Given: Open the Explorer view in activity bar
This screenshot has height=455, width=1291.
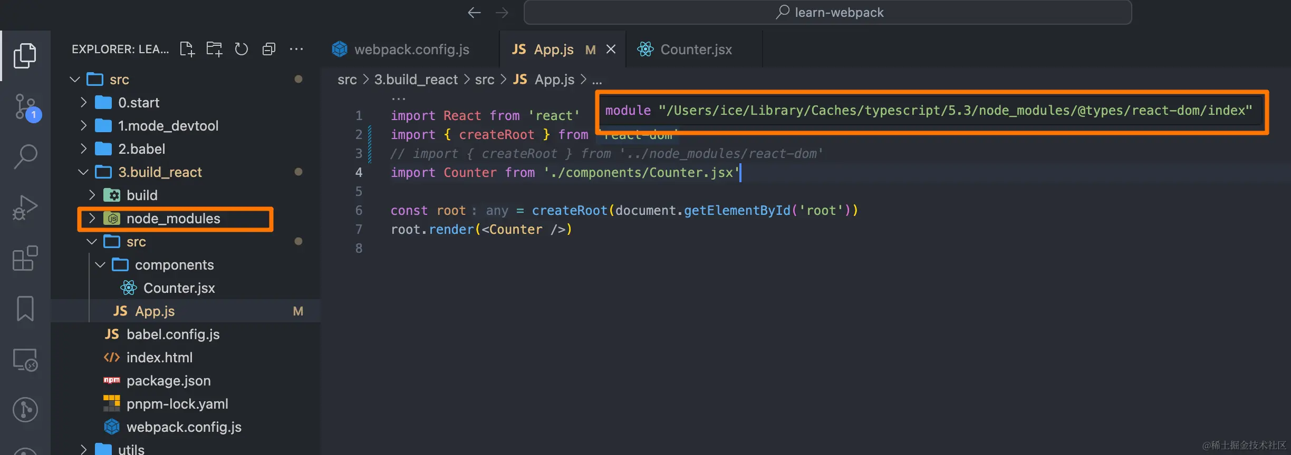Looking at the screenshot, I should [25, 55].
